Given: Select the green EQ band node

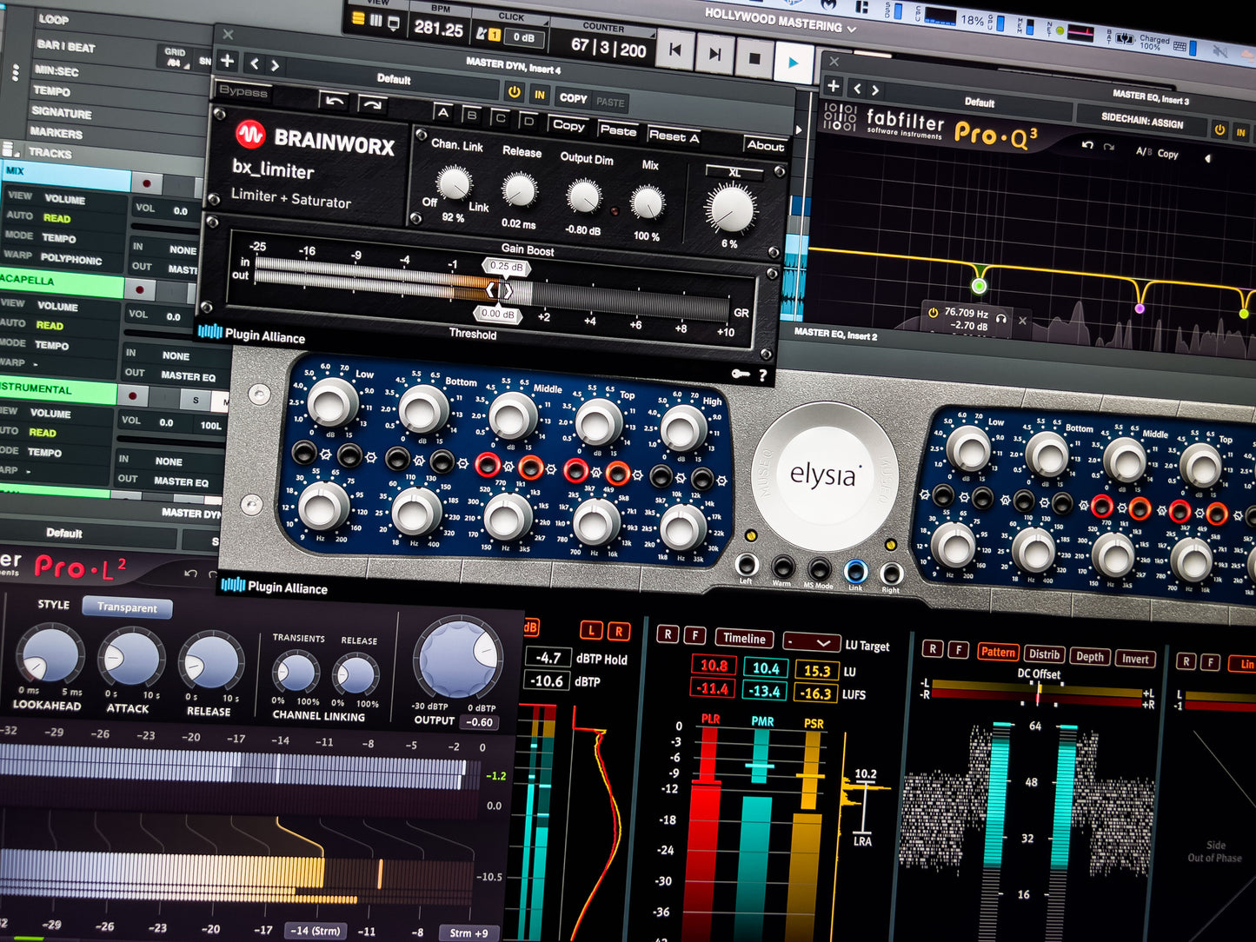Looking at the screenshot, I should tap(980, 286).
